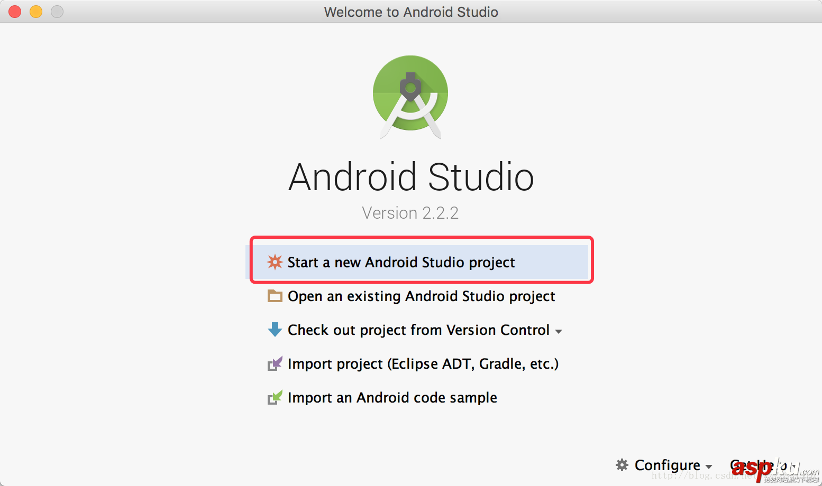Click the Configure gear icon
Image resolution: width=822 pixels, height=486 pixels.
point(623,465)
